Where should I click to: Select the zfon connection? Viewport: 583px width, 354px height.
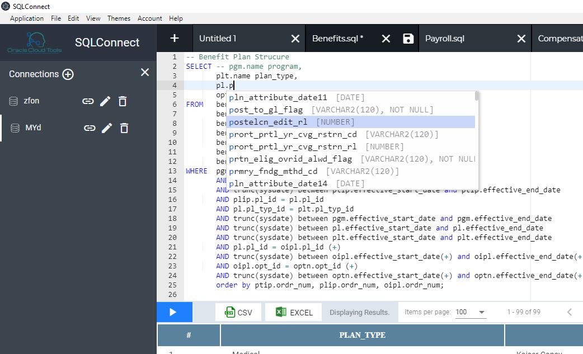31,101
